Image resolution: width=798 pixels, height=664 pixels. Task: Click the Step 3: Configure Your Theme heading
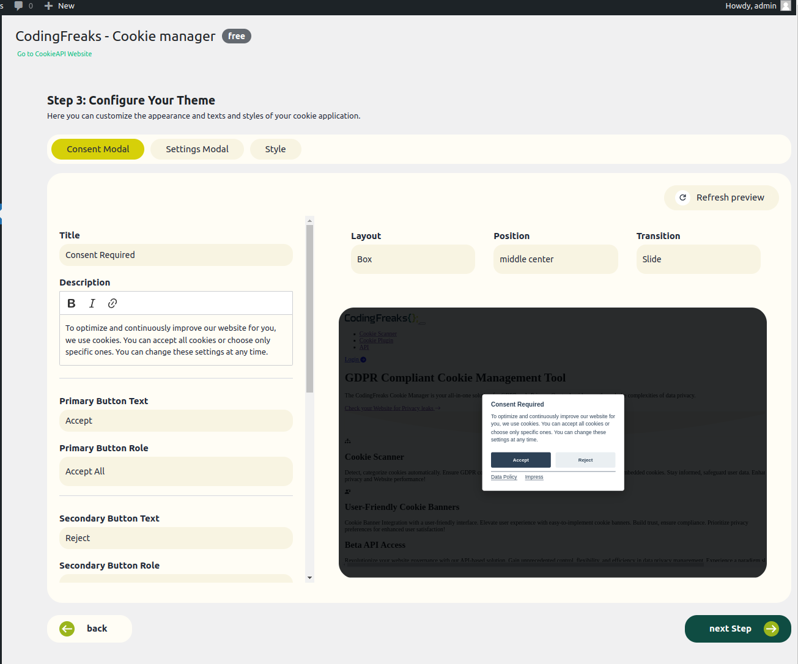click(131, 100)
